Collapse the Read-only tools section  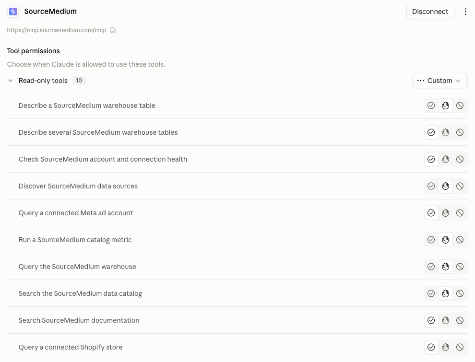pyautogui.click(x=10, y=81)
